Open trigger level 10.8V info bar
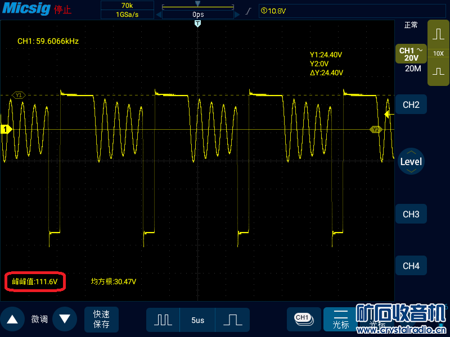 click(x=352, y=11)
